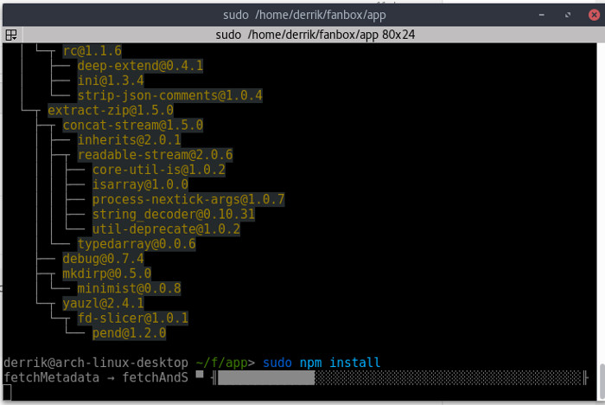Select the text pend@1.2.0

pyautogui.click(x=129, y=332)
